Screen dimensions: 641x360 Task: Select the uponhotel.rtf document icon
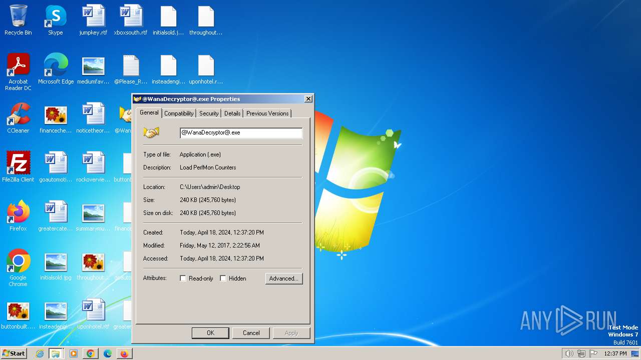(x=93, y=314)
